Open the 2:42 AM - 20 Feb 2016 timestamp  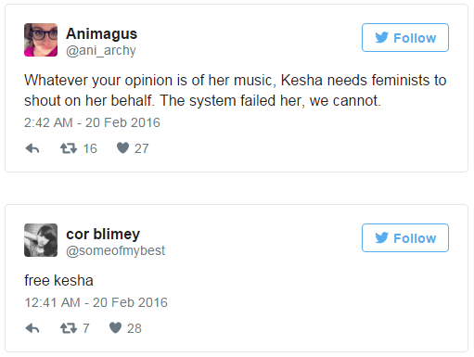(x=92, y=122)
